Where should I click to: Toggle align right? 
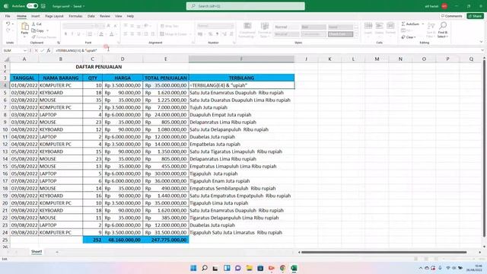pyautogui.click(x=138, y=33)
